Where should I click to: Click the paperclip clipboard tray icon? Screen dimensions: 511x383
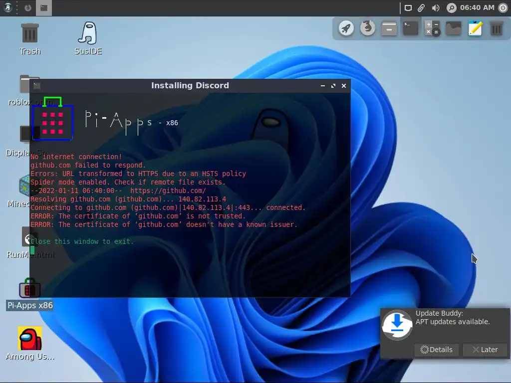tap(421, 8)
